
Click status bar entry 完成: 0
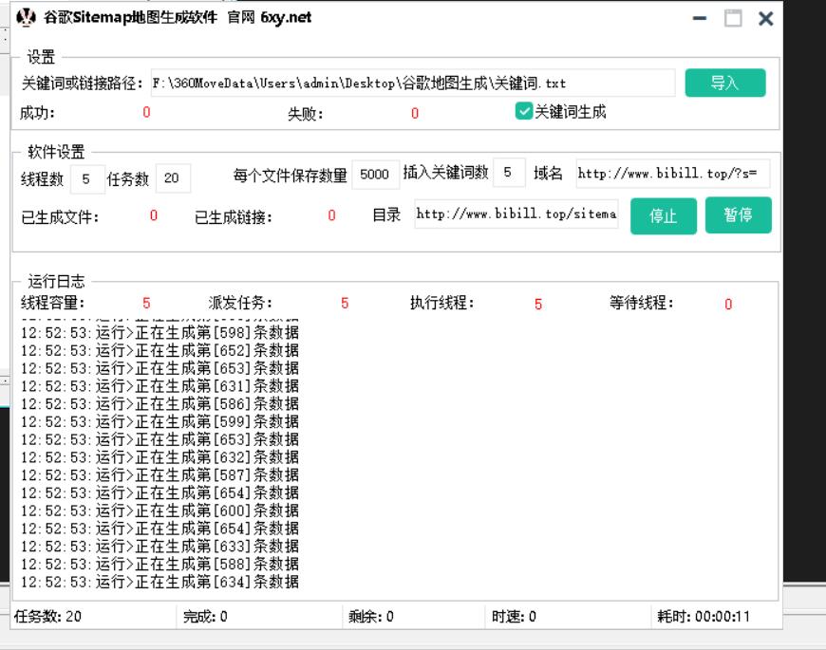(205, 617)
